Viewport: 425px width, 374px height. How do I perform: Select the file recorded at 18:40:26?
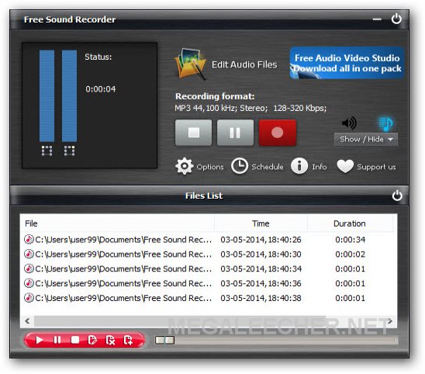pos(208,240)
